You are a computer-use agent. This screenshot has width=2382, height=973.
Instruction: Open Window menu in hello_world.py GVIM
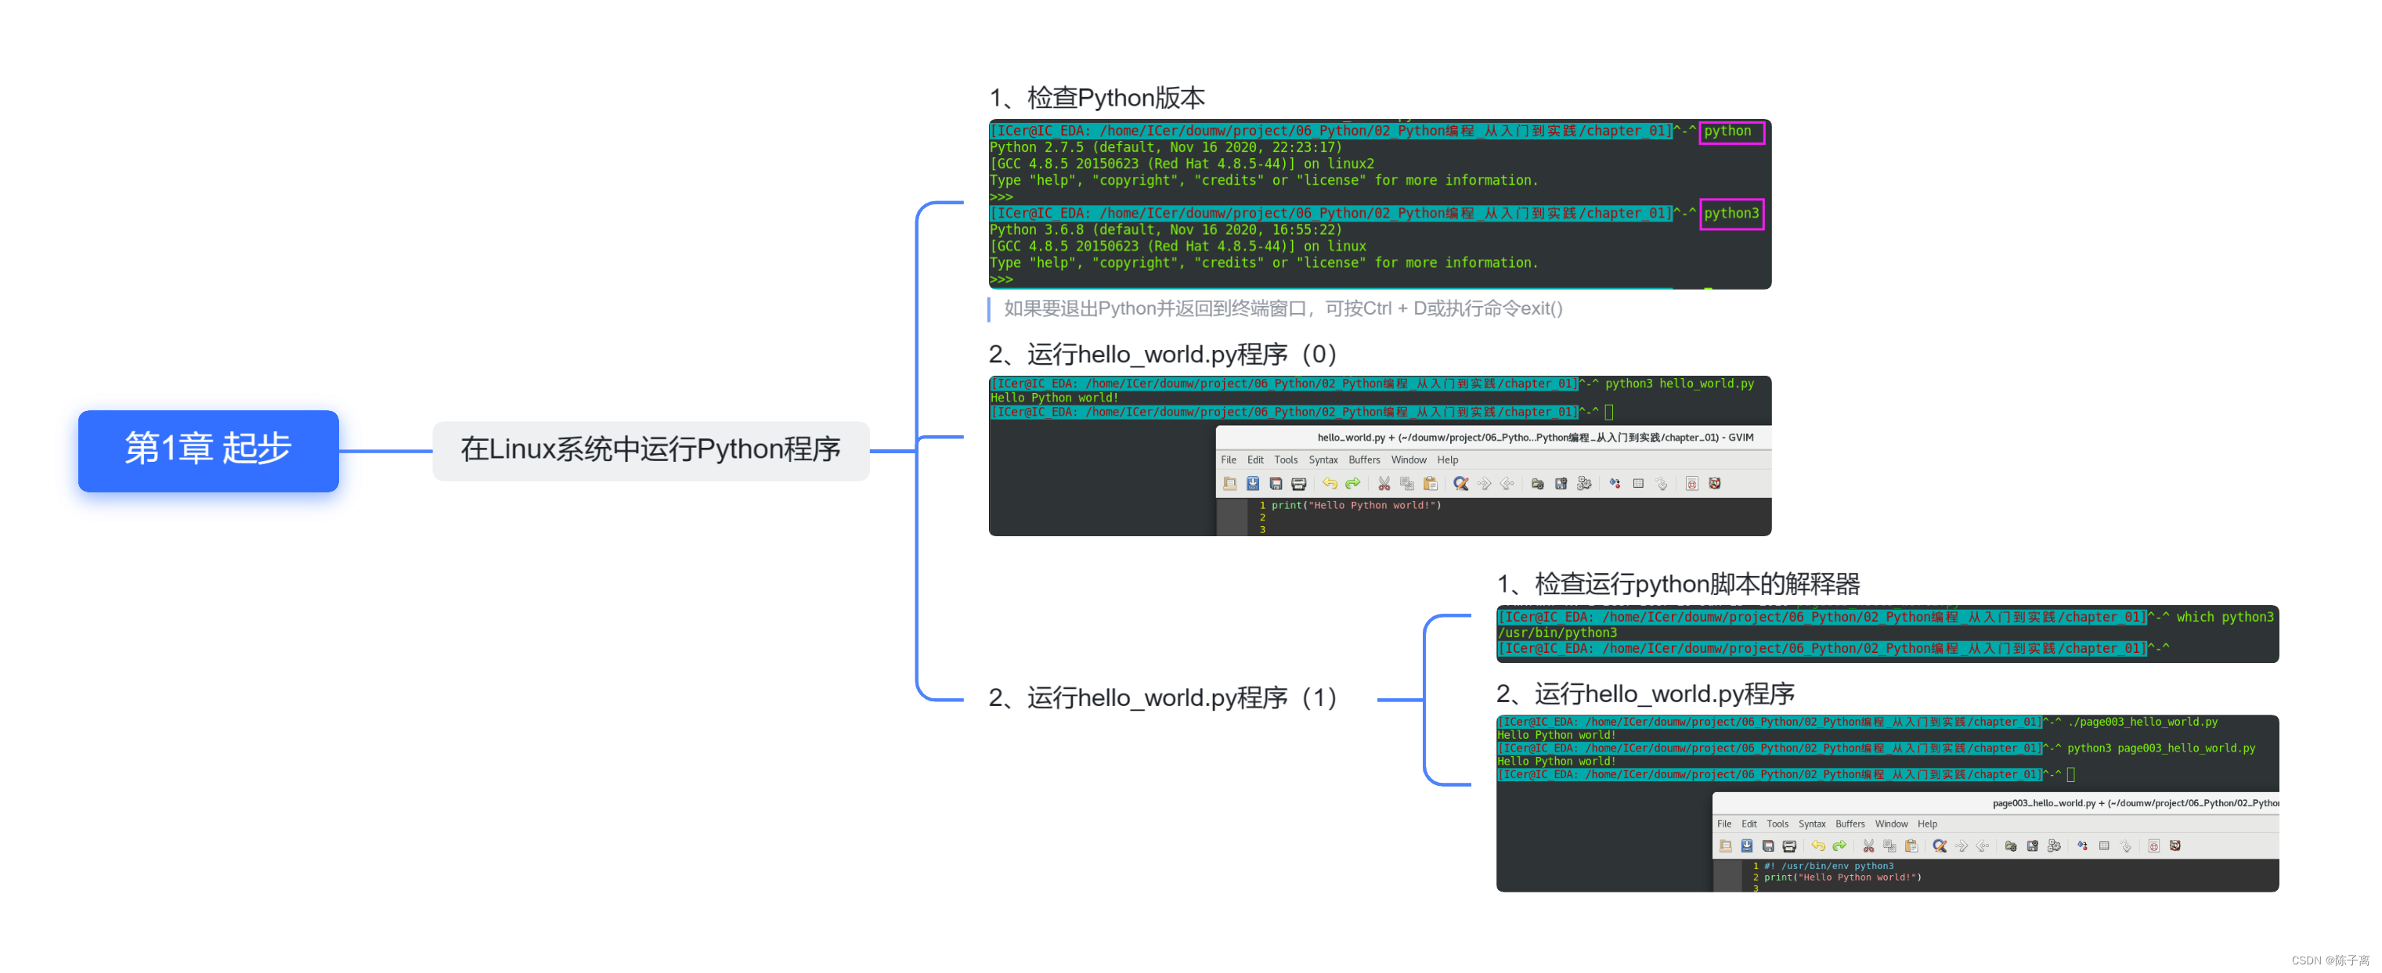click(x=1409, y=459)
